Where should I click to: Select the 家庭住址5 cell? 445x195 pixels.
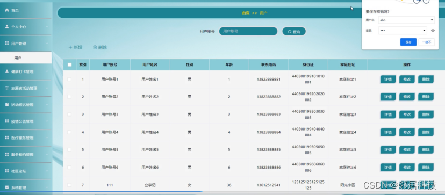pos(348,150)
